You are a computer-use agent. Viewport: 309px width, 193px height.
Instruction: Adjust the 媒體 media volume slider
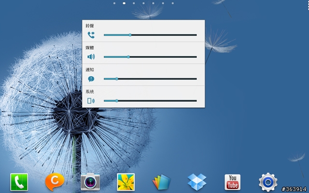click(150, 57)
